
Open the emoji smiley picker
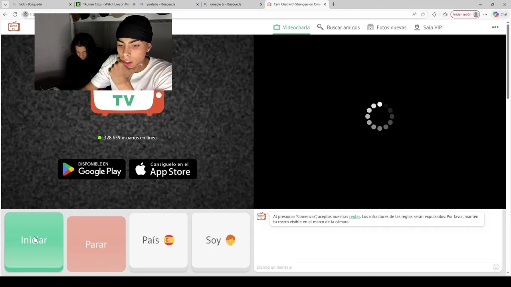coord(496,267)
